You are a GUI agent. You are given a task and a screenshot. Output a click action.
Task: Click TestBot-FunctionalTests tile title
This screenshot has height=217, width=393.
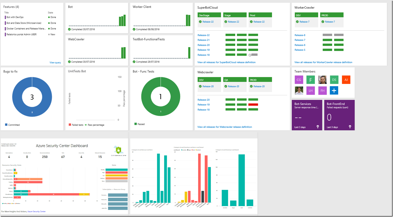tap(149, 39)
